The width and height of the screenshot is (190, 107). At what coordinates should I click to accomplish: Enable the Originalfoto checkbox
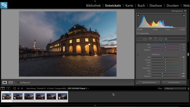[x=138, y=33]
